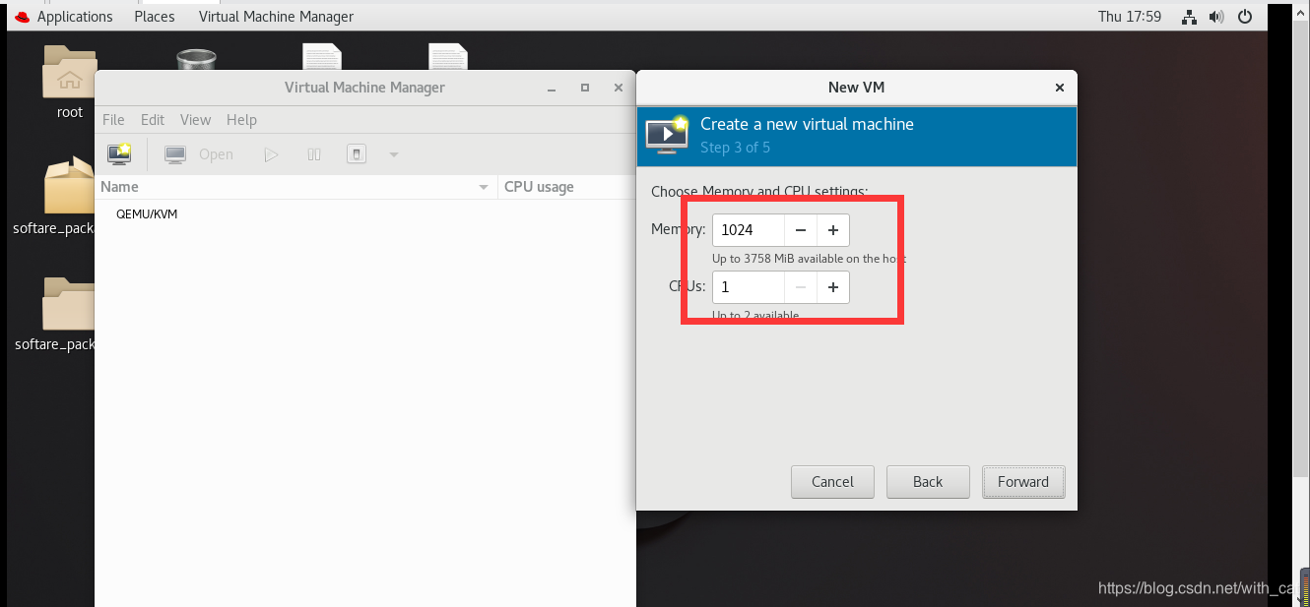Click the Red Hat logo in the top bar
This screenshot has height=607, width=1310.
23,17
